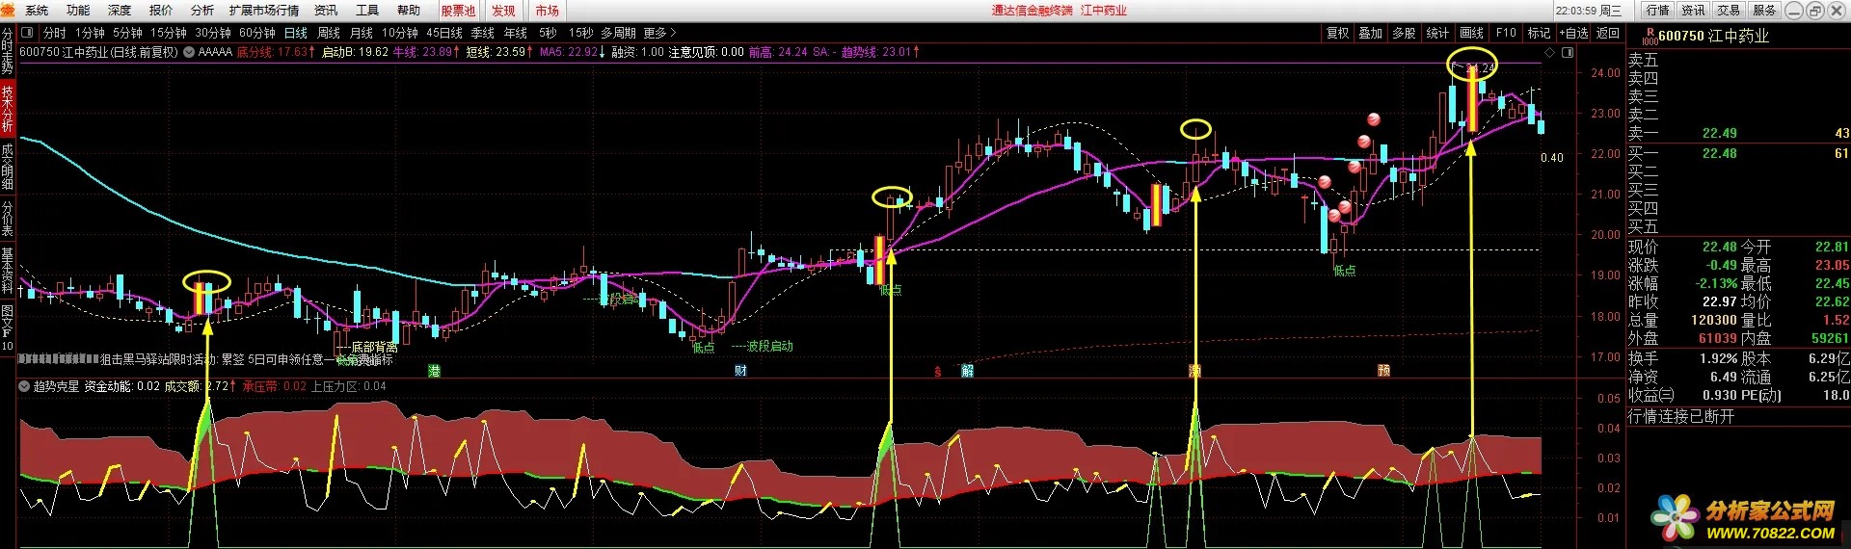The image size is (1851, 549).
Task: Switch to the 市场 tab
Action: tap(548, 11)
